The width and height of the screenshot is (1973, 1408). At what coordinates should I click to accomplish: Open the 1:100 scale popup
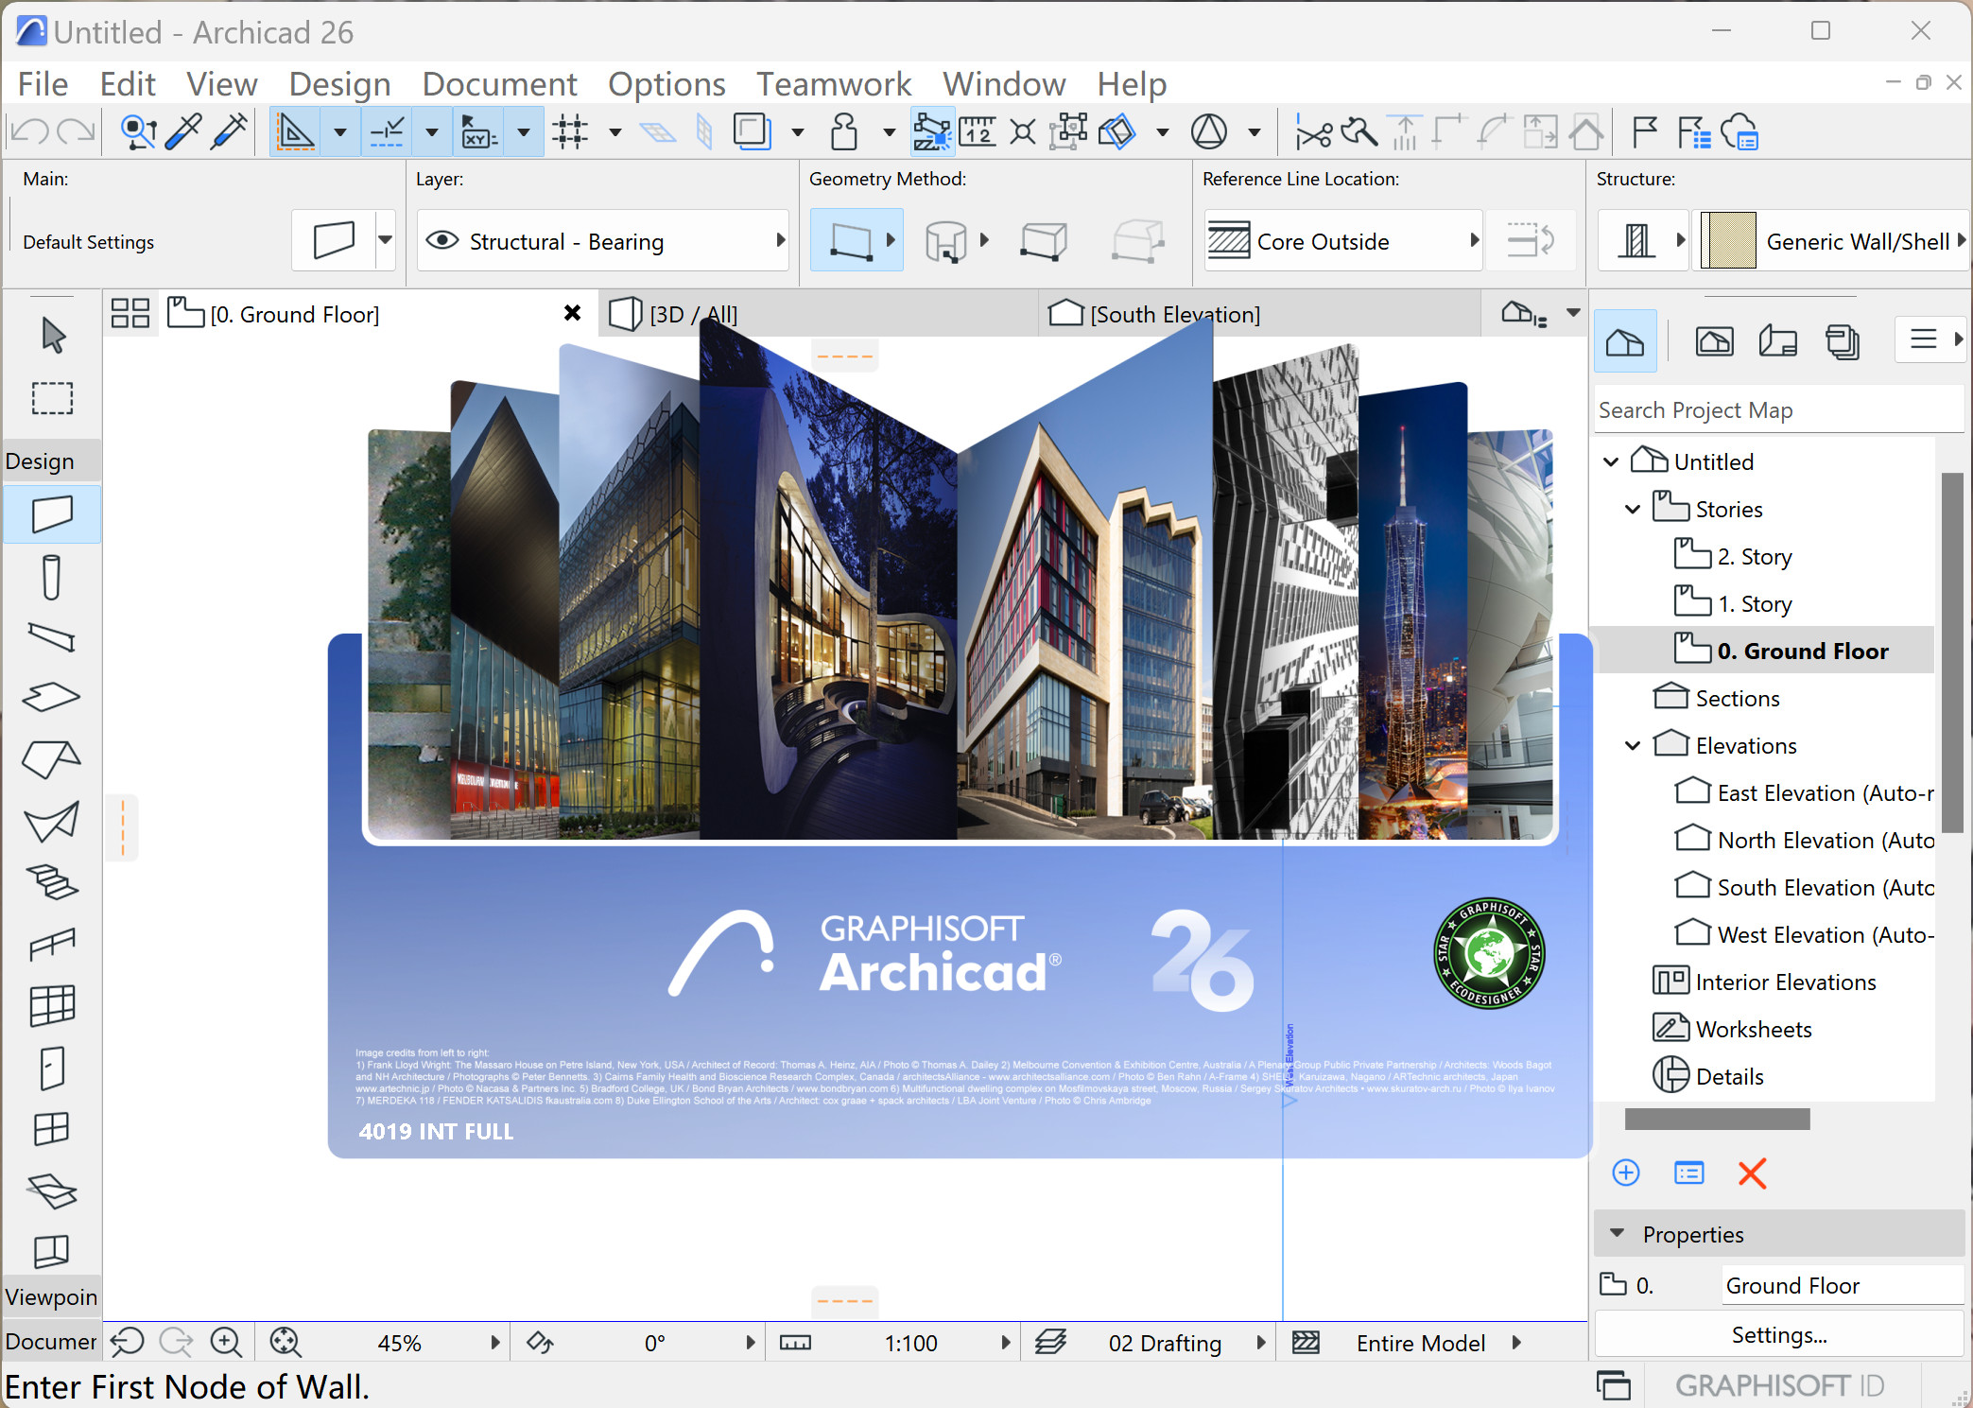[1006, 1342]
